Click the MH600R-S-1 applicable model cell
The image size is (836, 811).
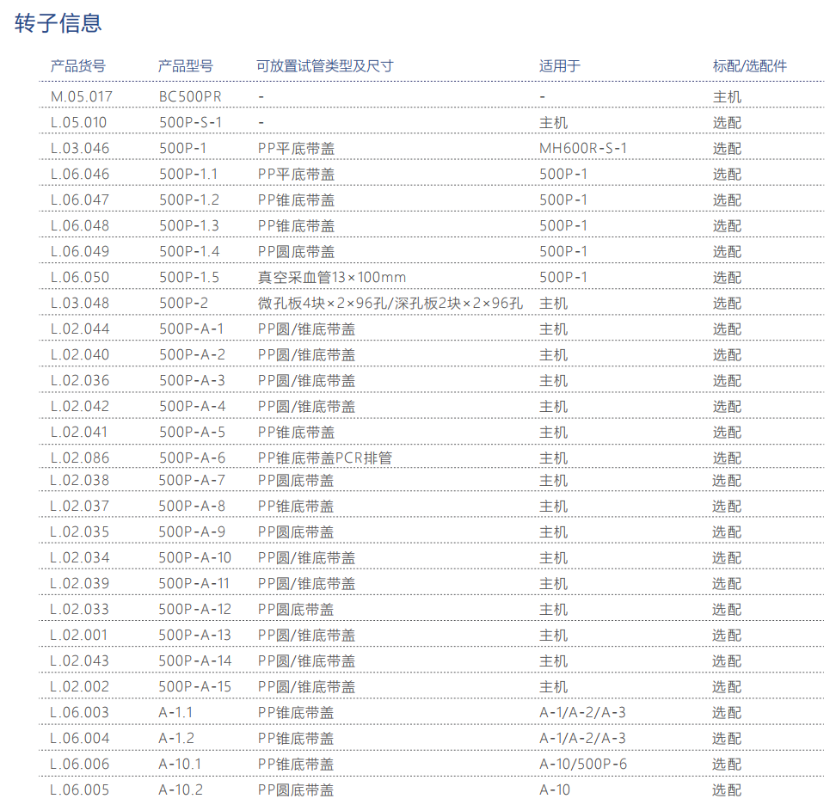(583, 149)
